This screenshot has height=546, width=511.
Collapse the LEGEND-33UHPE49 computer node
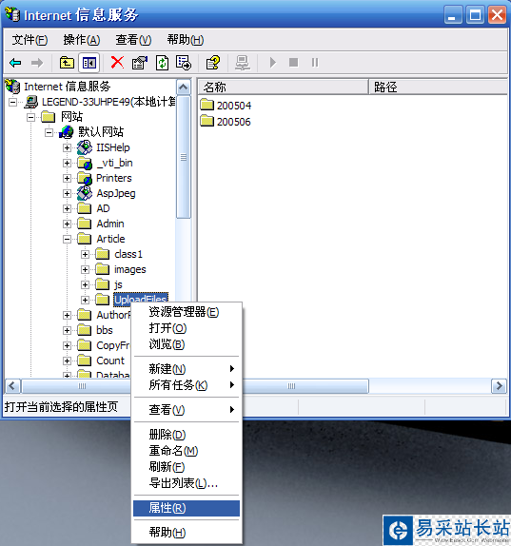pos(13,102)
